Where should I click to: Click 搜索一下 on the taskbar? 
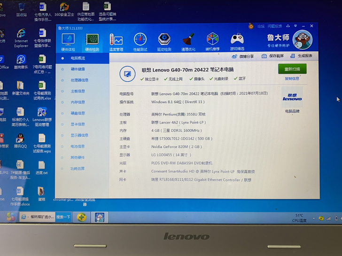pos(63,217)
